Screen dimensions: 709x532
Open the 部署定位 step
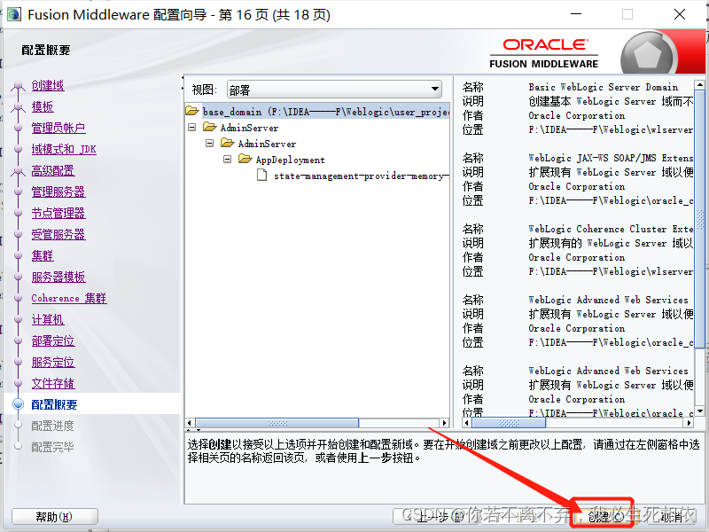tap(53, 340)
